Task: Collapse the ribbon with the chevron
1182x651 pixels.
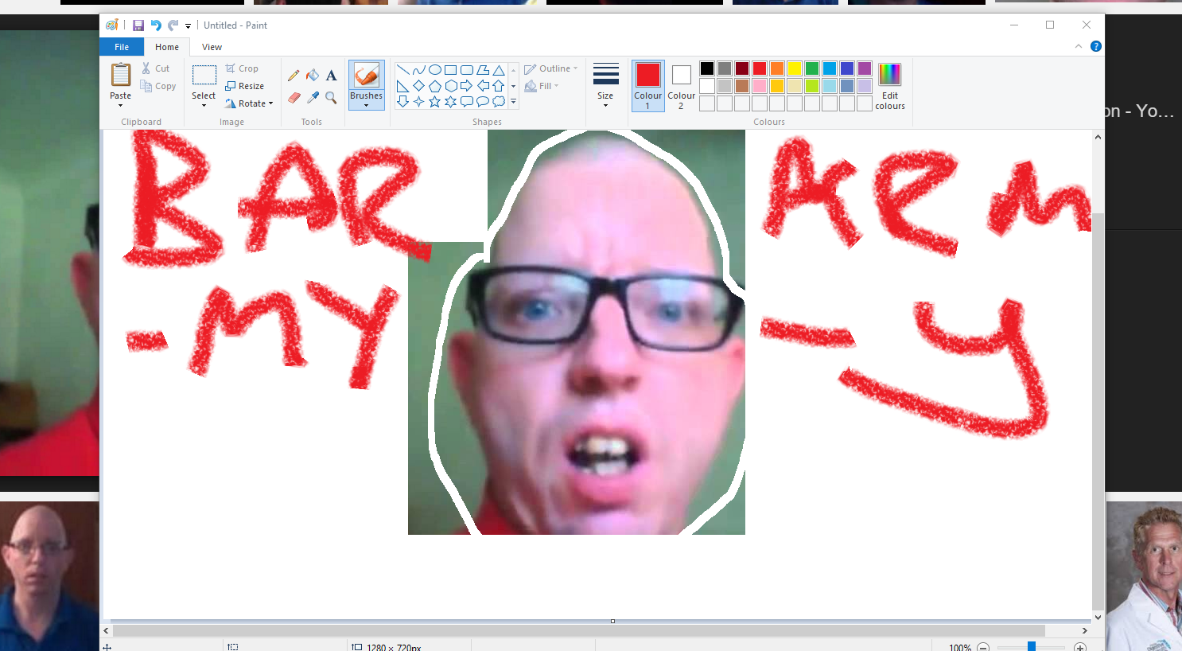Action: point(1079,46)
